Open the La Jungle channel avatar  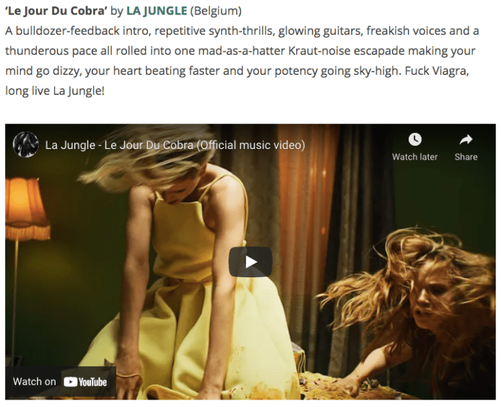[x=25, y=144]
